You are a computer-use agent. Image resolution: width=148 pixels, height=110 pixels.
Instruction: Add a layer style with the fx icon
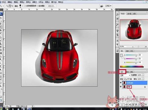(130, 104)
